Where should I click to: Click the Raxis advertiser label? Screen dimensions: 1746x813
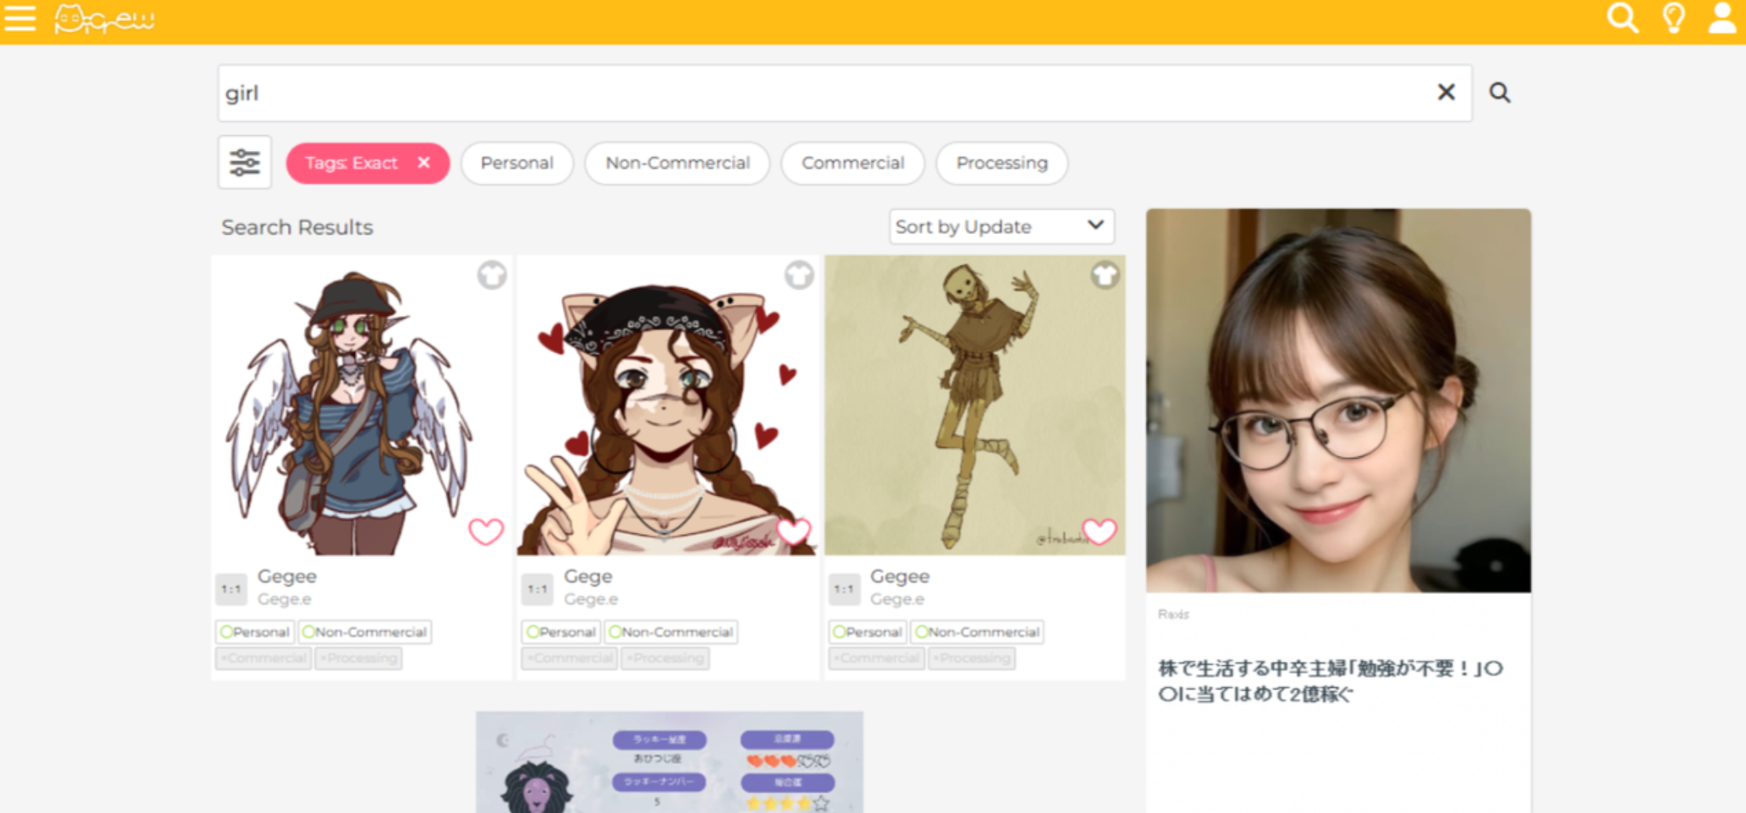pos(1173,614)
